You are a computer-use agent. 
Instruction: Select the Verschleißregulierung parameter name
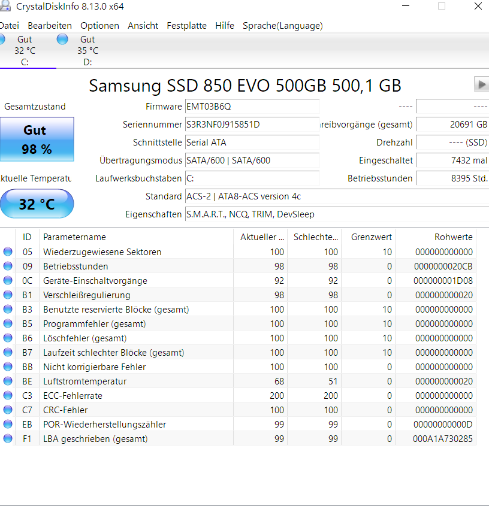(87, 295)
